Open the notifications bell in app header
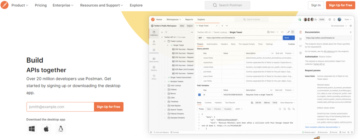The image size is (358, 139). click(x=334, y=20)
